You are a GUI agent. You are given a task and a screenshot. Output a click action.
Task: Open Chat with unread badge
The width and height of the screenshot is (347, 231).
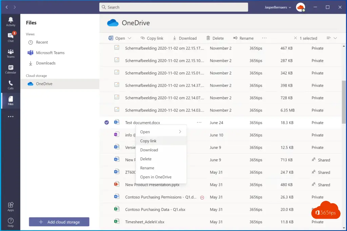tap(11, 37)
